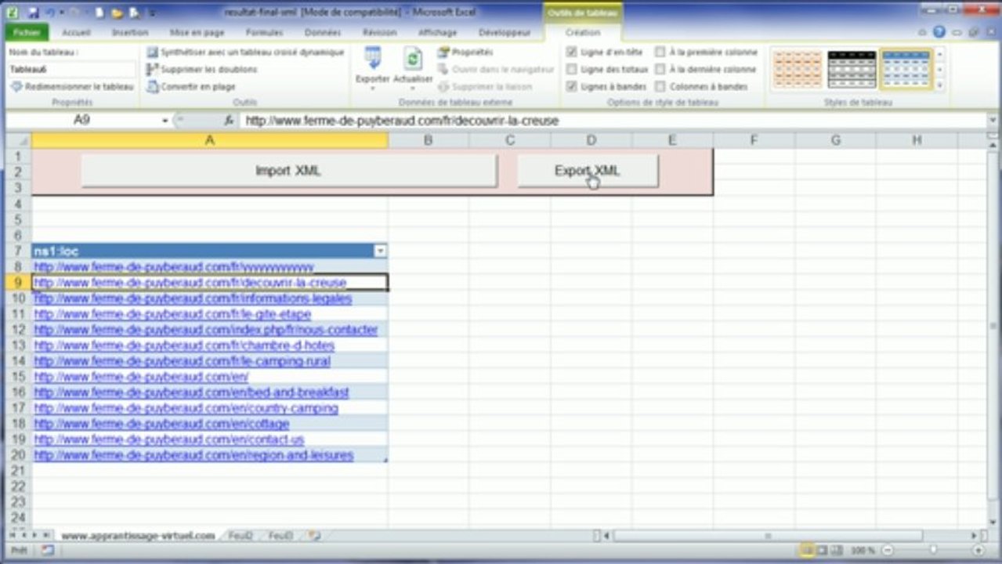Zoom in with the plus button
The image size is (1002, 564).
978,551
